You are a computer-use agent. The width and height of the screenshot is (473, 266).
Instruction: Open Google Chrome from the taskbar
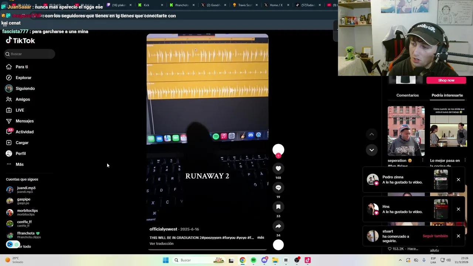coord(242,260)
